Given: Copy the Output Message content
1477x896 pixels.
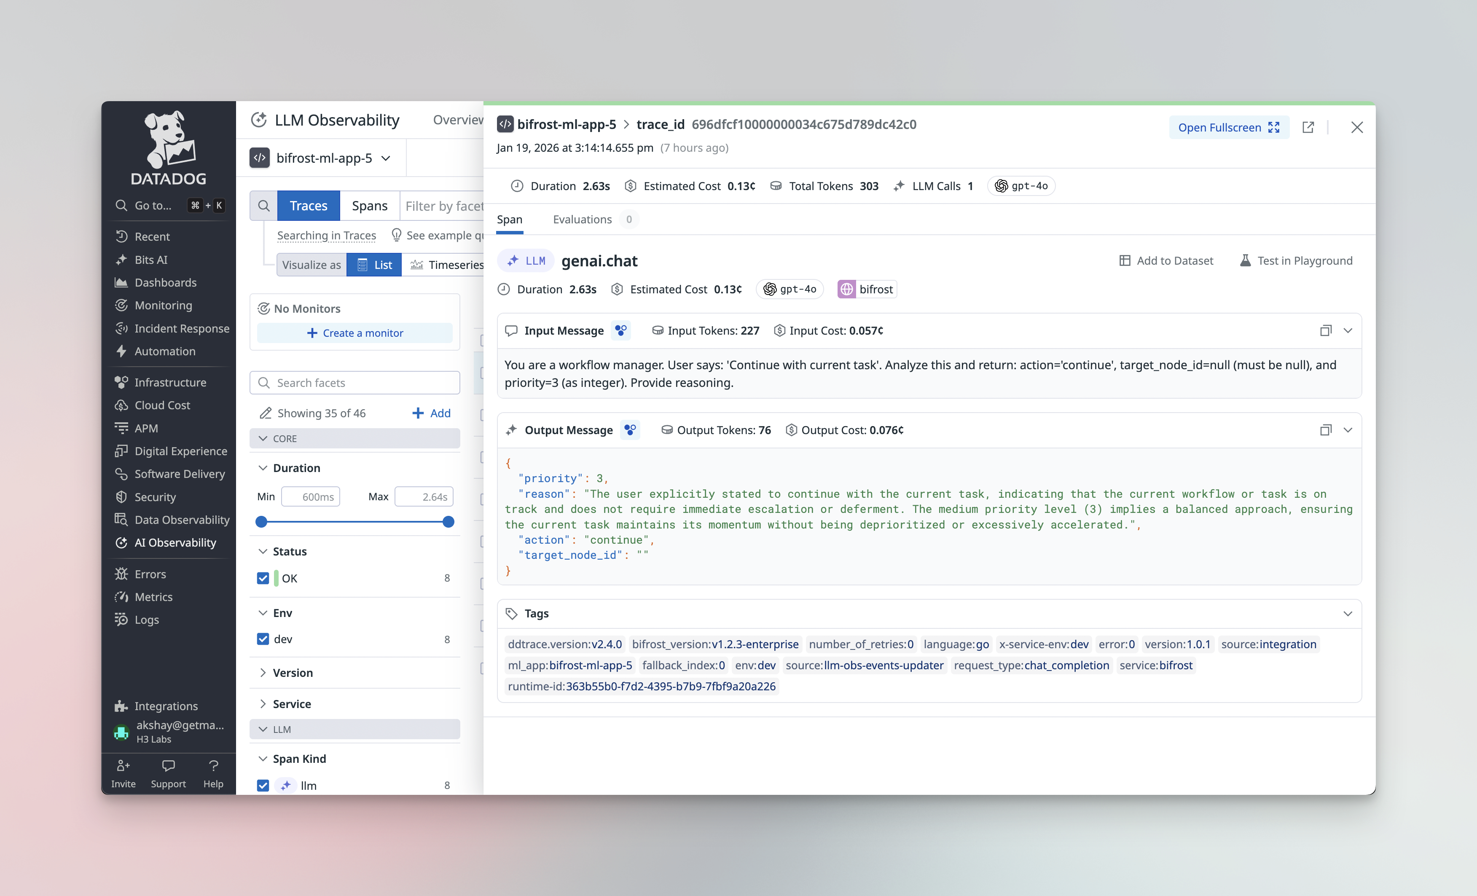Looking at the screenshot, I should [x=1325, y=430].
